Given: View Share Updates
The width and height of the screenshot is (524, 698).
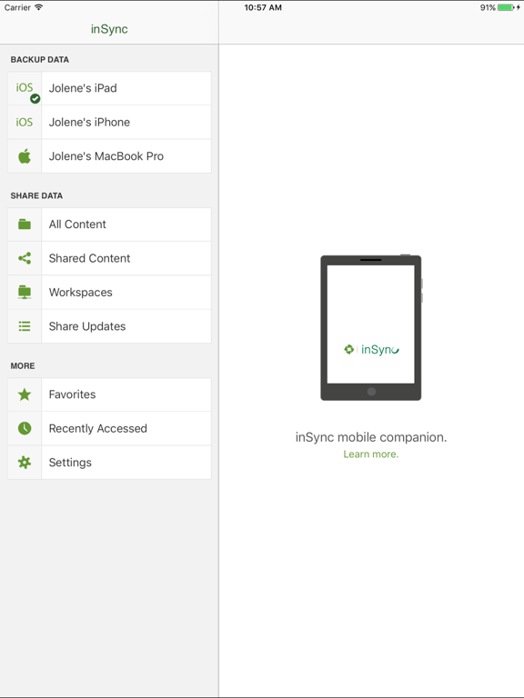Looking at the screenshot, I should coord(109,326).
